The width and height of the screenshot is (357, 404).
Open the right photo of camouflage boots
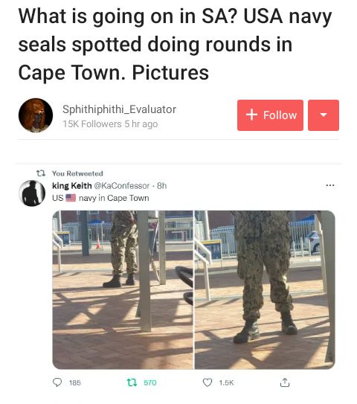click(265, 290)
